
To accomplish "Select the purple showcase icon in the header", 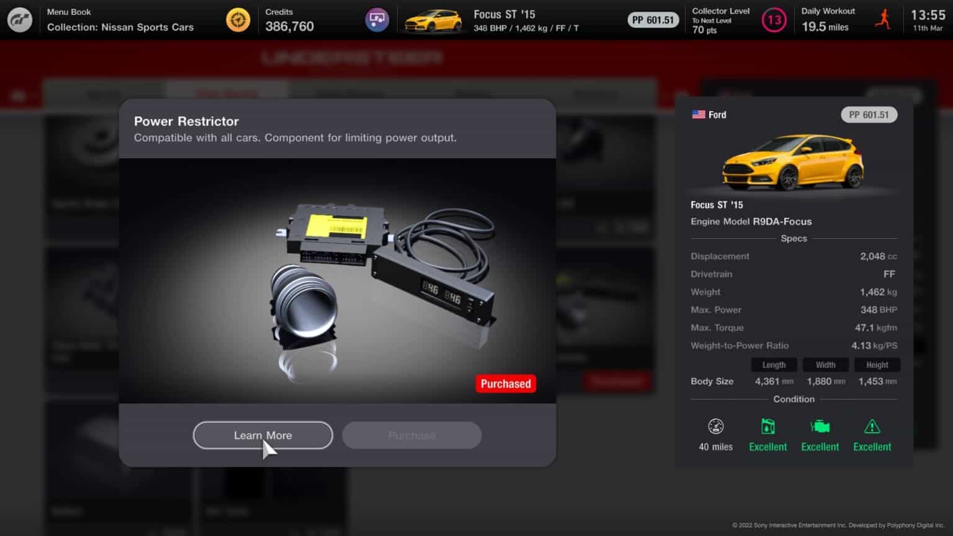I will [x=376, y=19].
